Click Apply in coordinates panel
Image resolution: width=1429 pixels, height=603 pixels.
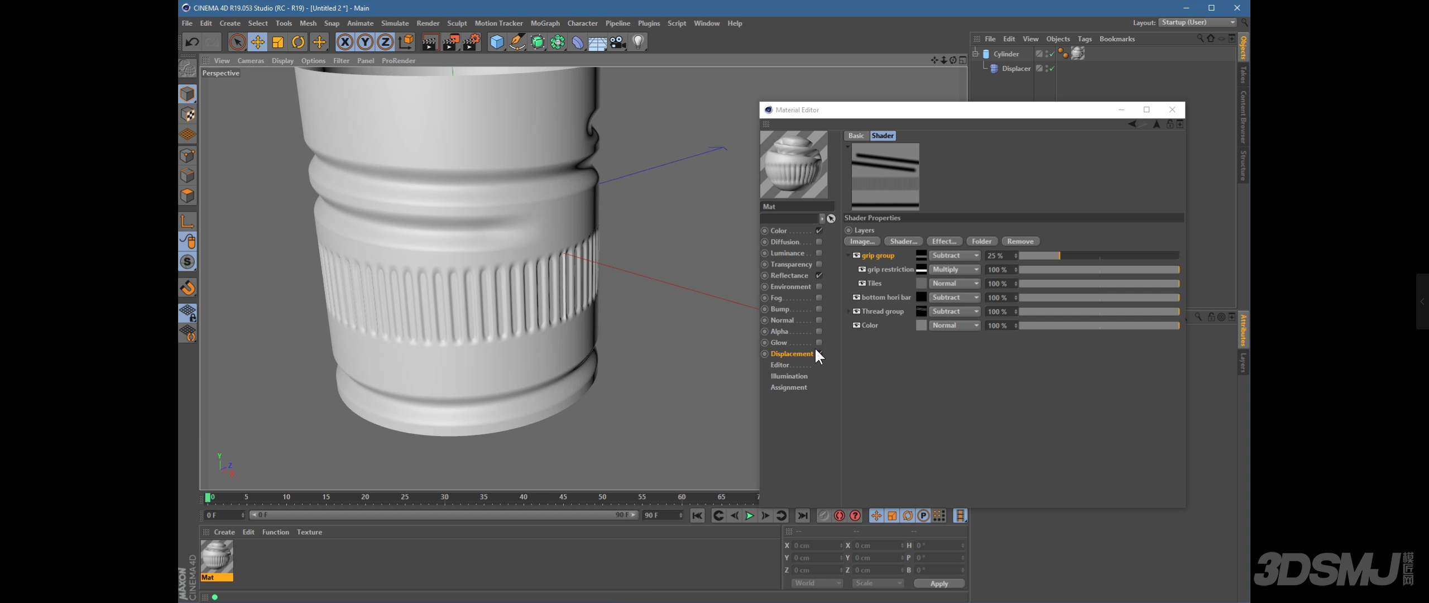pos(939,583)
